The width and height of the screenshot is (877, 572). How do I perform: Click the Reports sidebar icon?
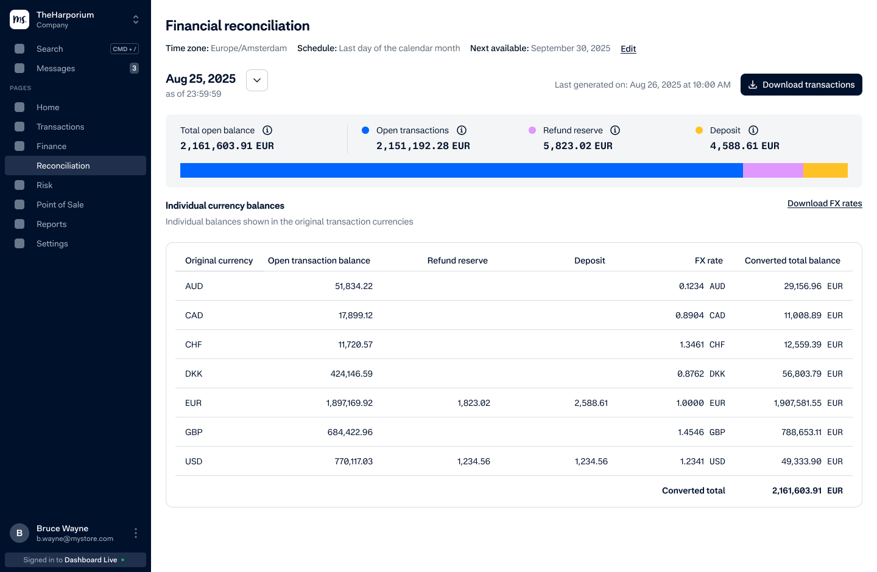19,224
